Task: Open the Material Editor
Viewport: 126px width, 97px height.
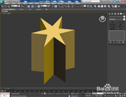Action: (109, 6)
